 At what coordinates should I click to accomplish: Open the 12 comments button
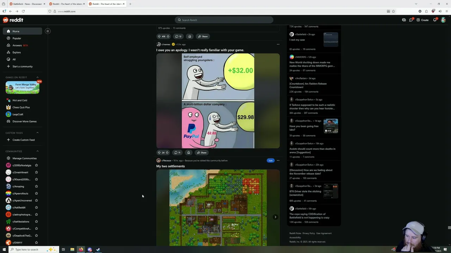click(178, 36)
